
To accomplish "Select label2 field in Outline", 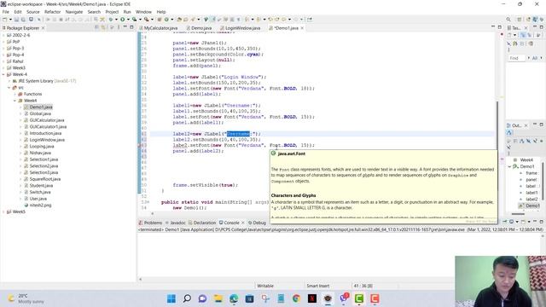I will pos(531,199).
